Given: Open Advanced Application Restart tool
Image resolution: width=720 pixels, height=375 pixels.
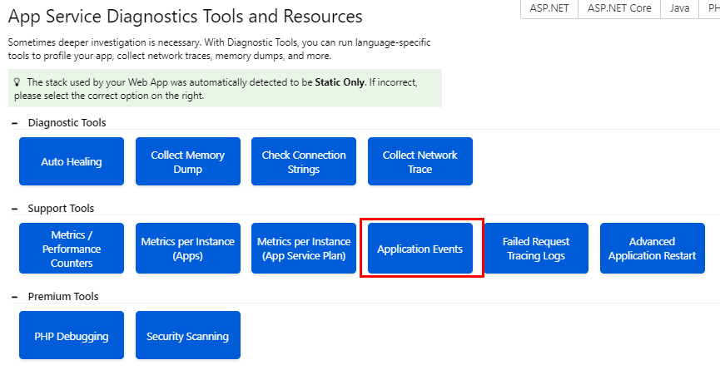Looking at the screenshot, I should coord(652,249).
